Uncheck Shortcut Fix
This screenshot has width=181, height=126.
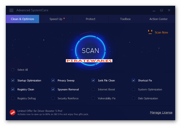pyautogui.click(x=133, y=80)
